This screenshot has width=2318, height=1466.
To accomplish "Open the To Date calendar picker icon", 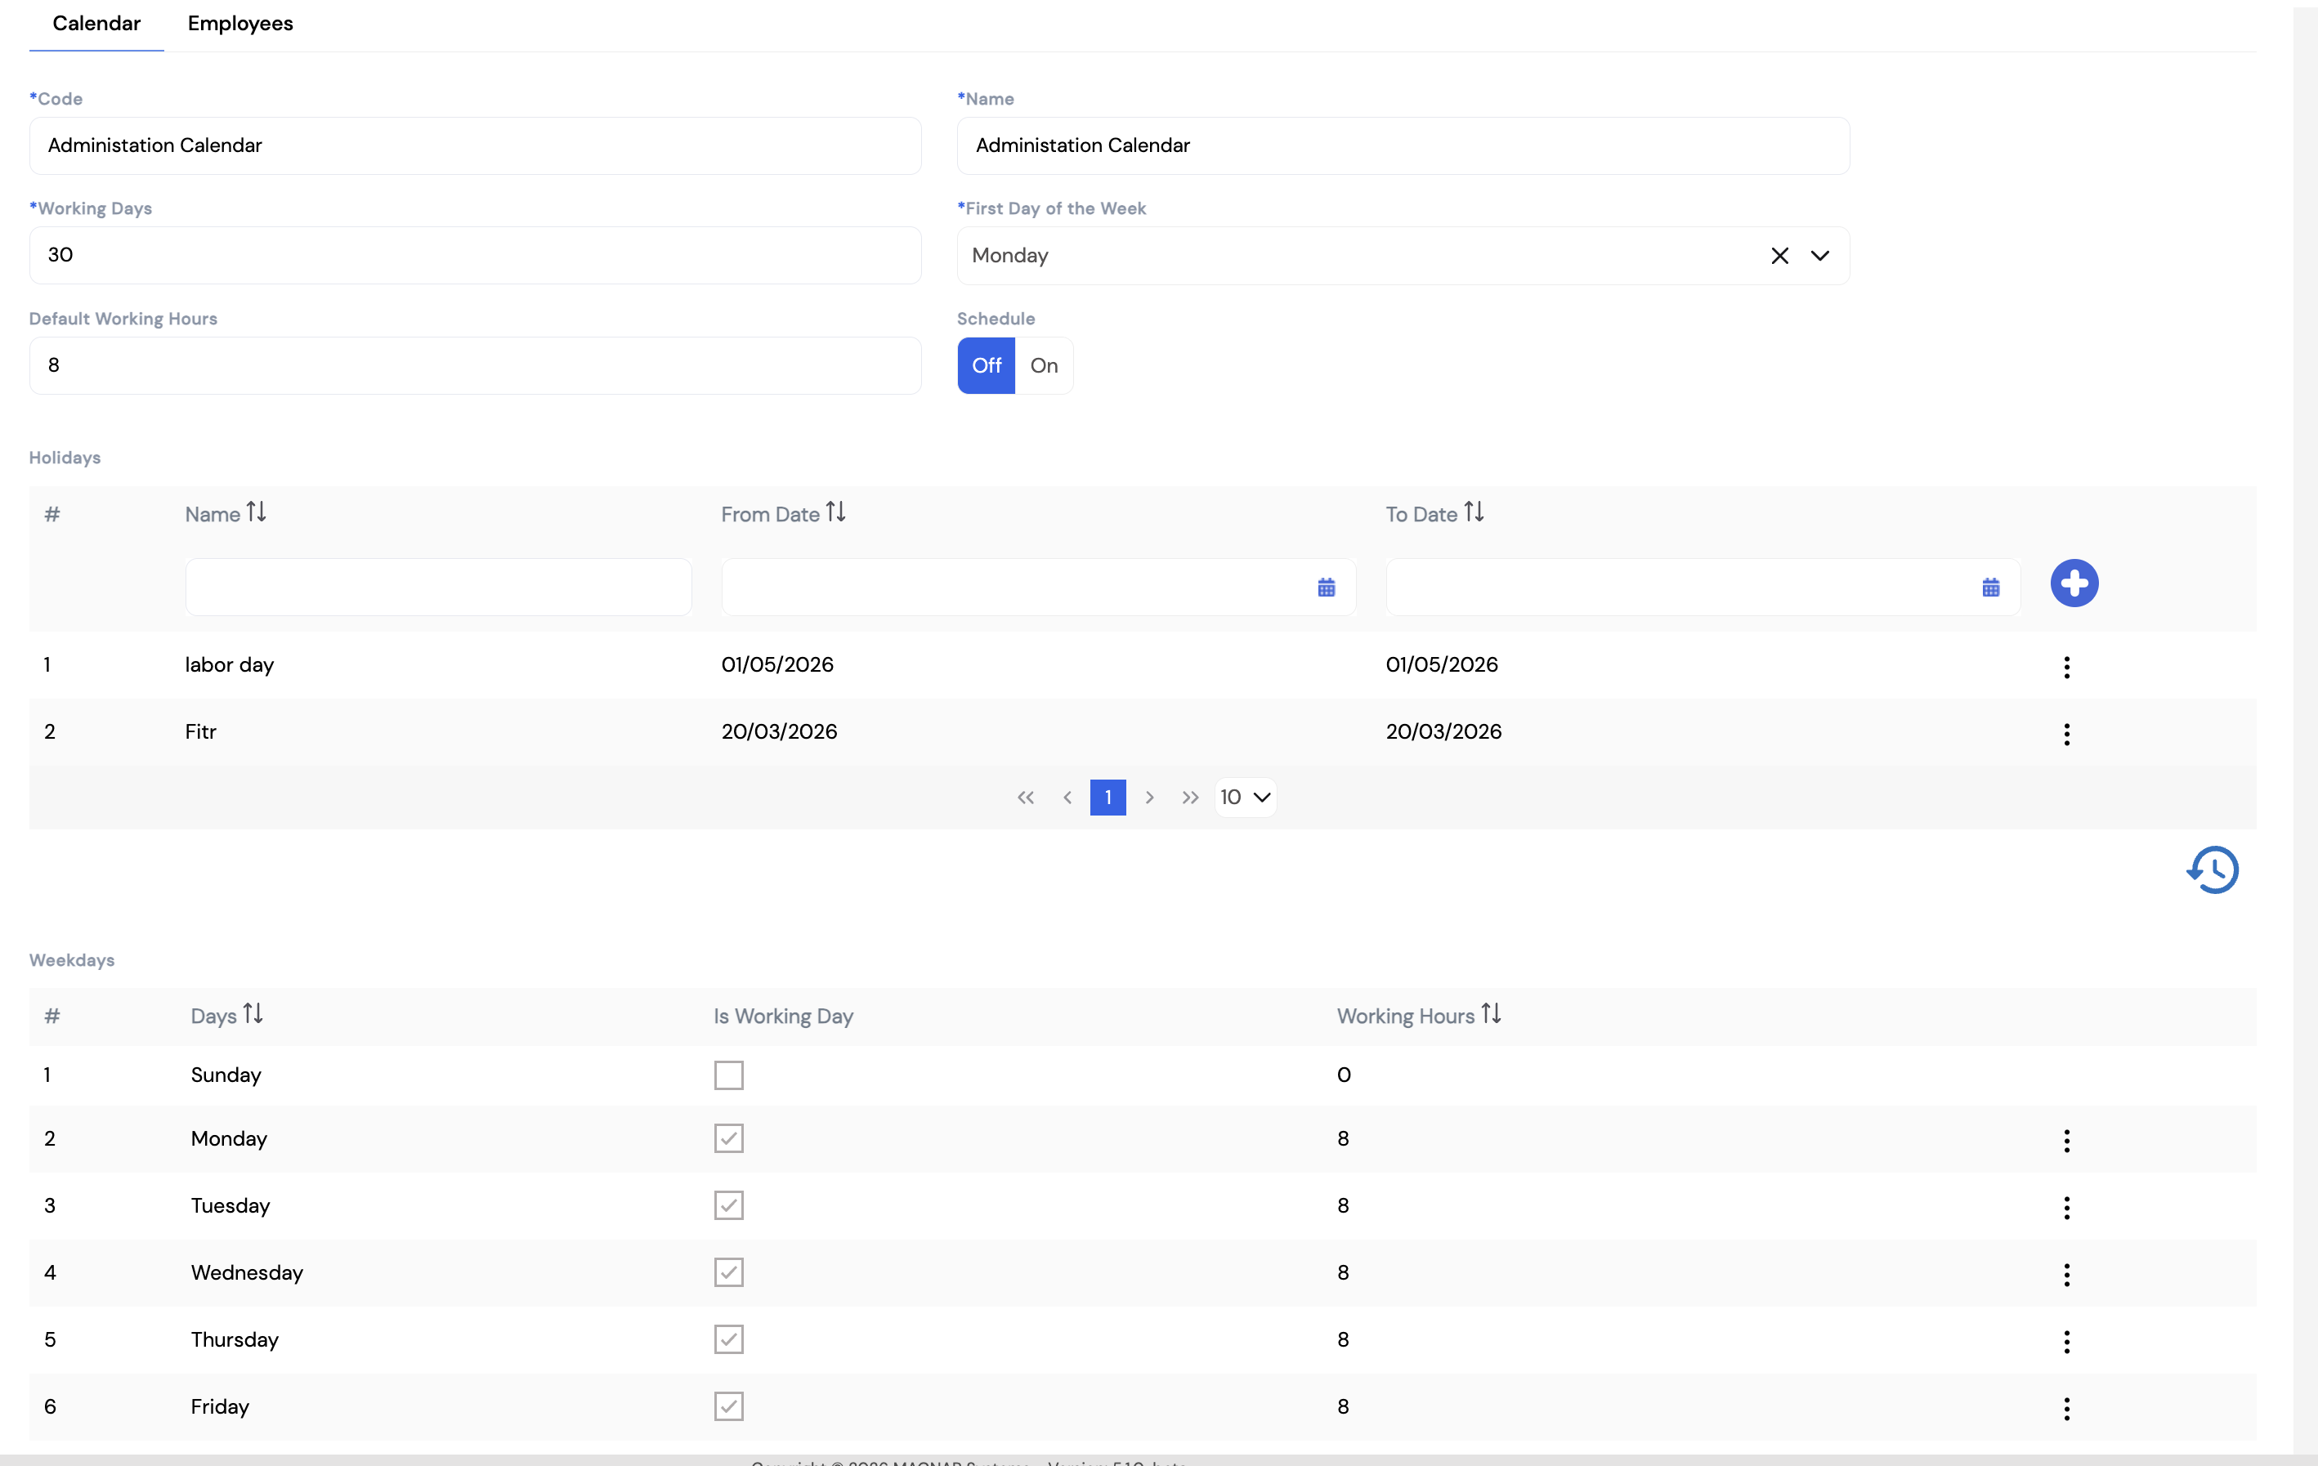I will click(1991, 588).
